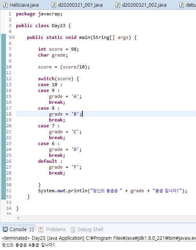Open the d20200321_001.java tab
The height and width of the screenshot is (250, 196).
(x=77, y=5)
